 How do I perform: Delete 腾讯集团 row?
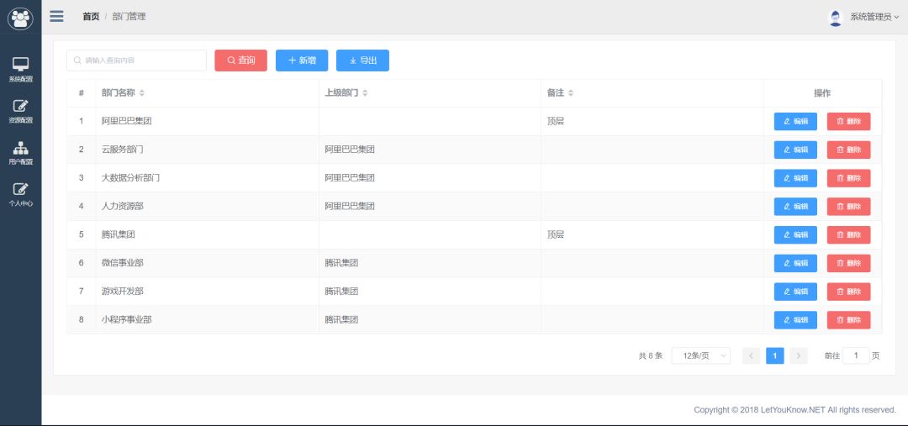(848, 235)
